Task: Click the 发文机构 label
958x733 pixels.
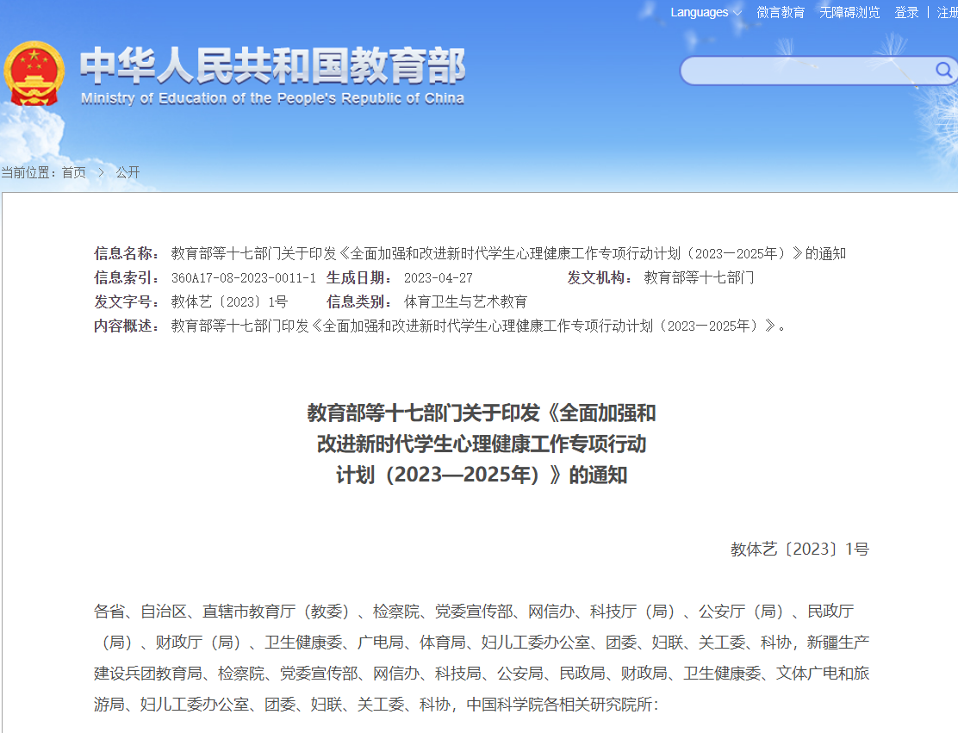Action: 600,278
